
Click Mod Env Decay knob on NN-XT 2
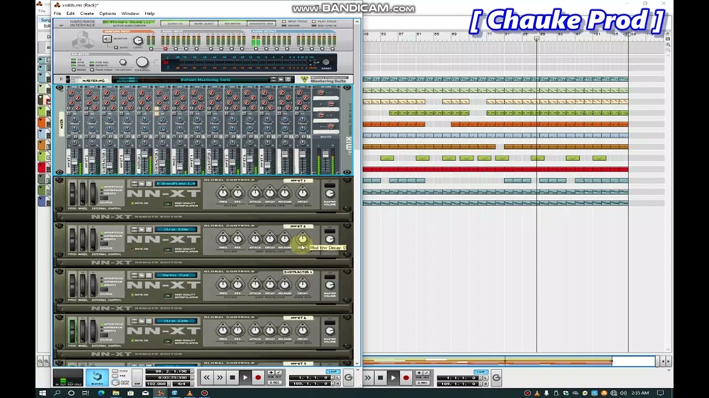[302, 238]
